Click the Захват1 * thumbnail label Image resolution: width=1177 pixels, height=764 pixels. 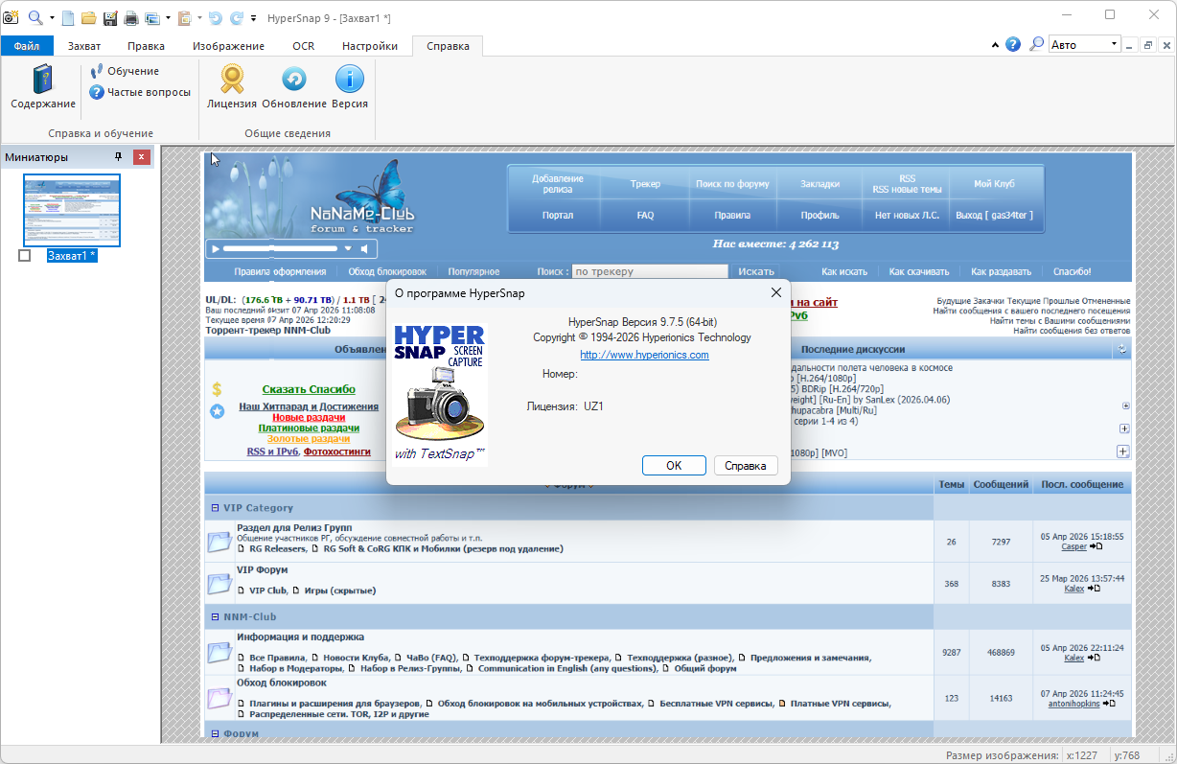[x=72, y=256]
